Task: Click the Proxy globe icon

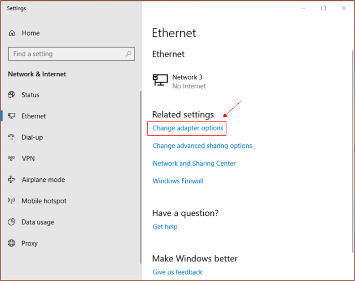Action: click(x=12, y=243)
